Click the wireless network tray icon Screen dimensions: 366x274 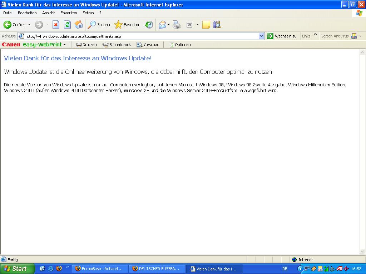tap(307, 269)
